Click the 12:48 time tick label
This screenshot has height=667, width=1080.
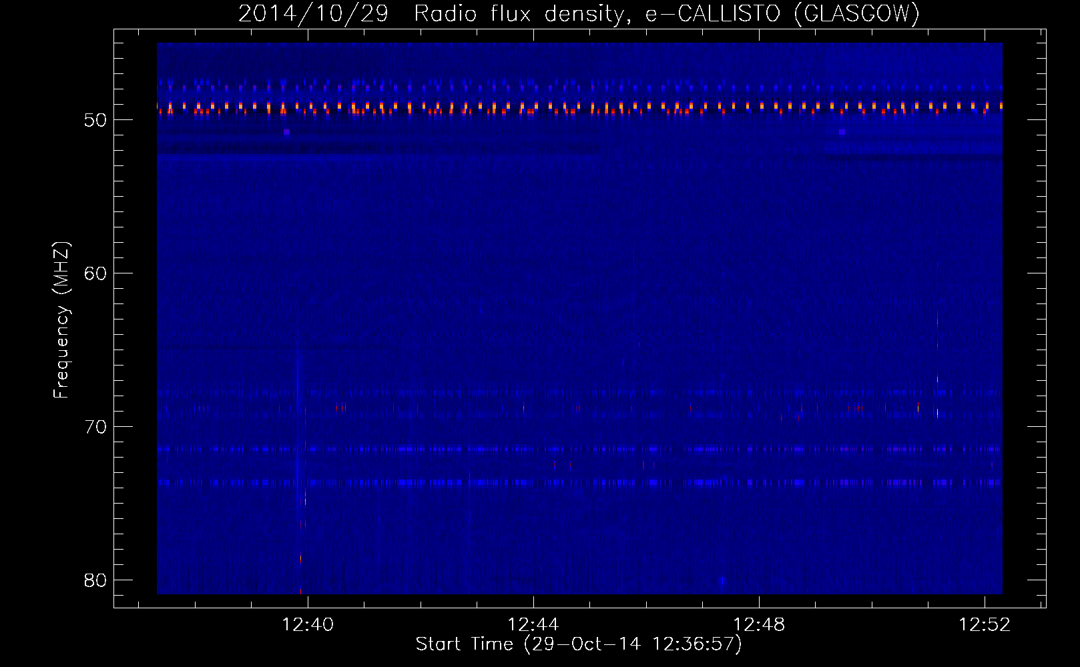(x=759, y=625)
